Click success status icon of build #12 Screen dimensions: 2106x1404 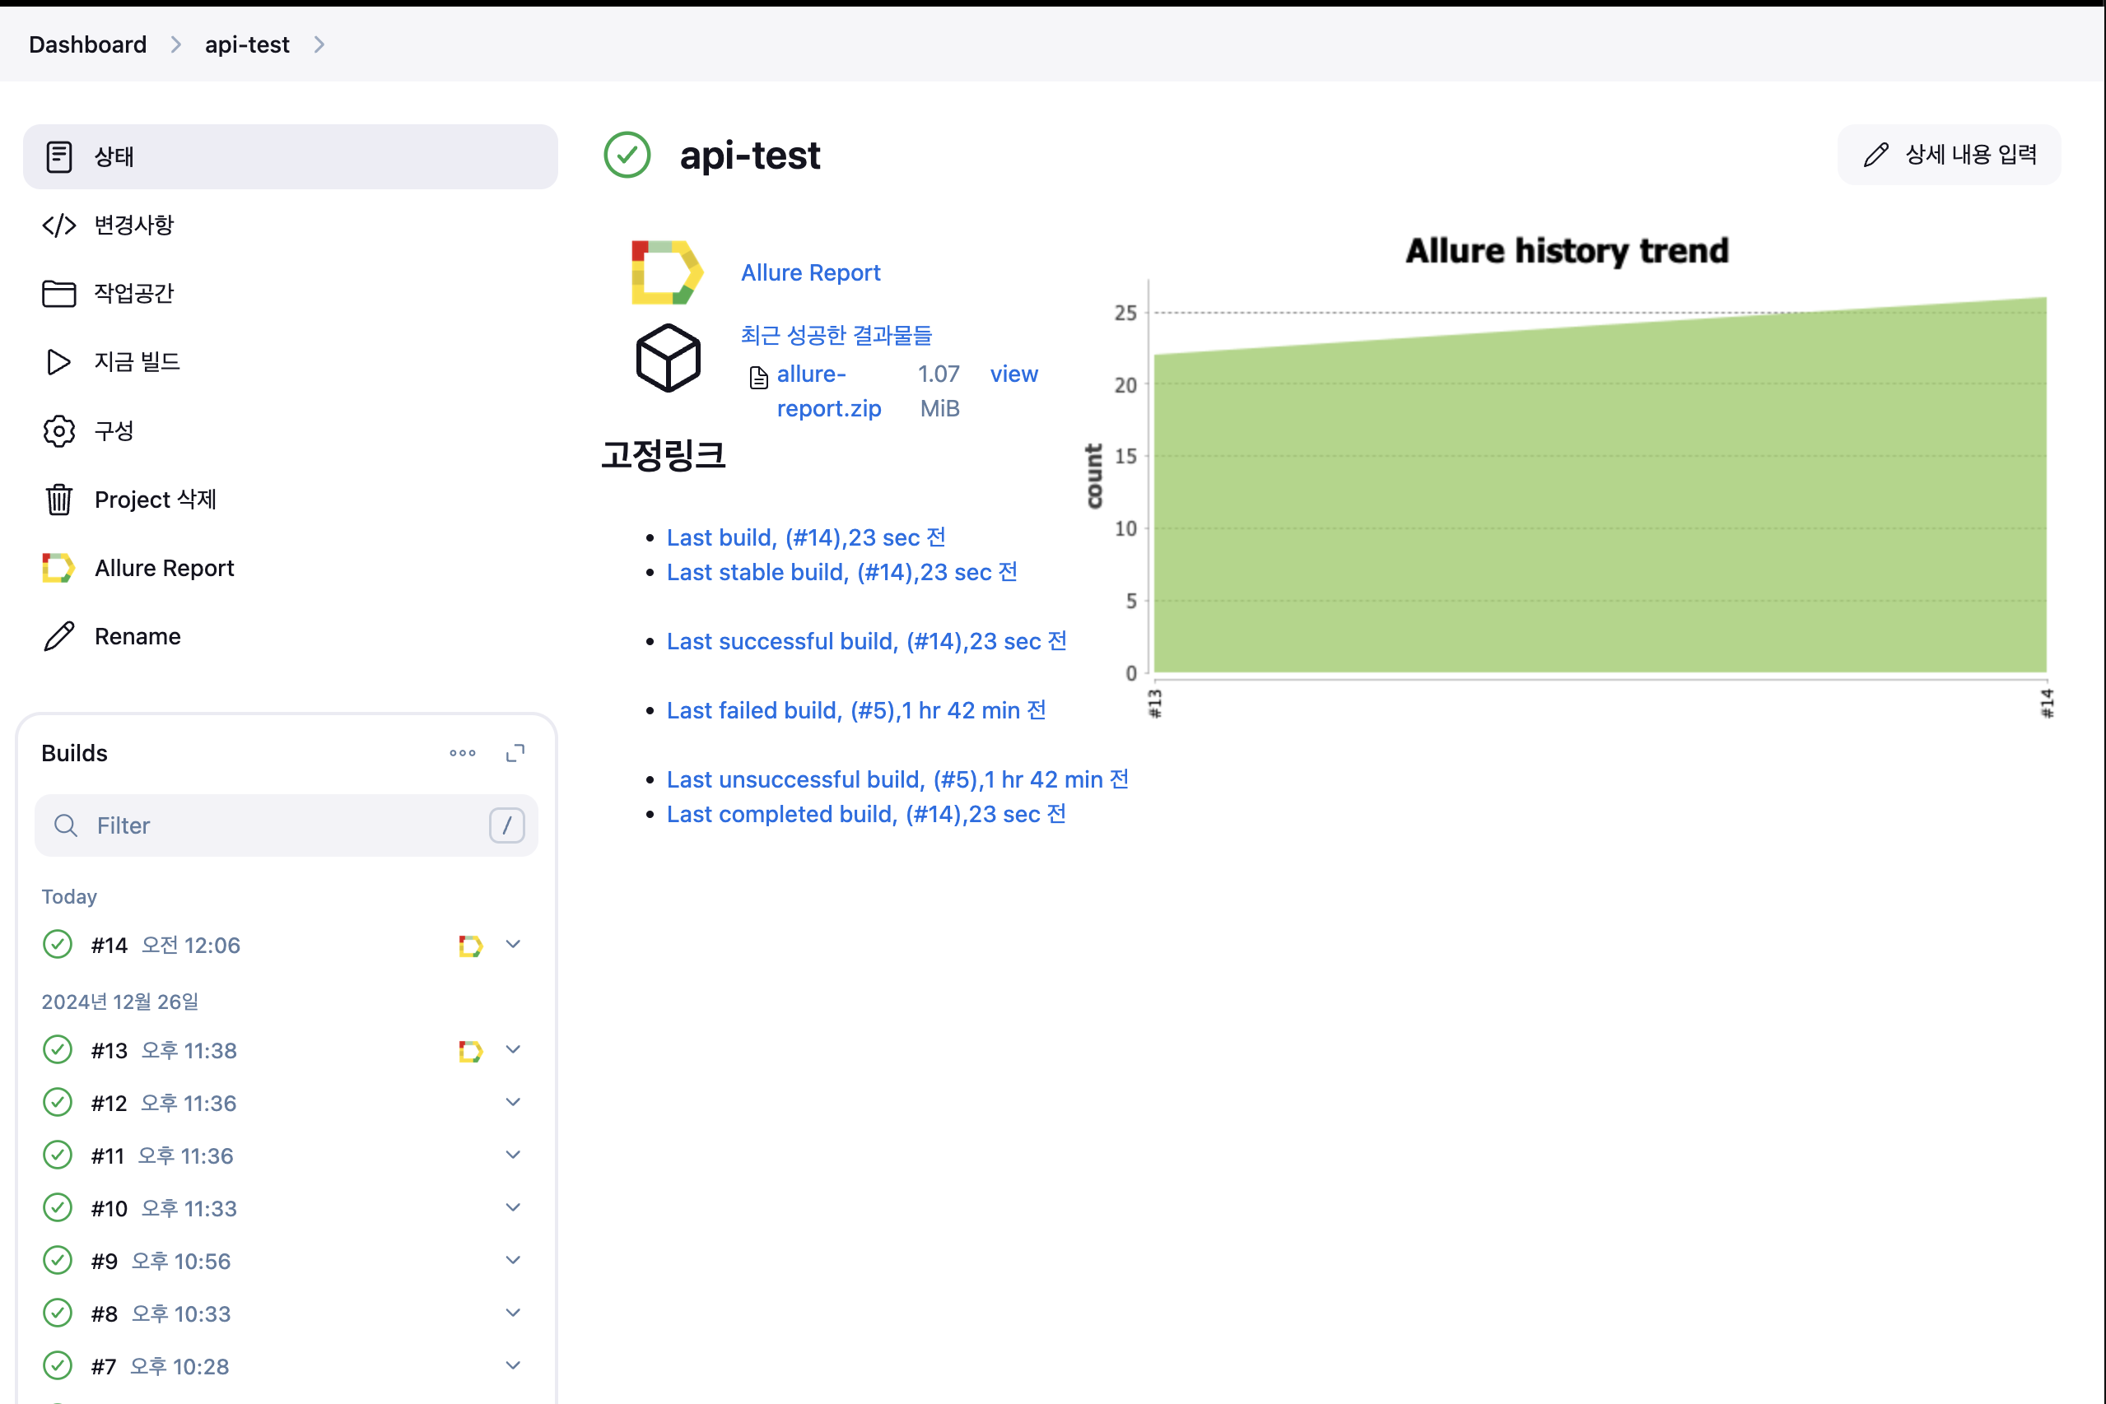(58, 1102)
